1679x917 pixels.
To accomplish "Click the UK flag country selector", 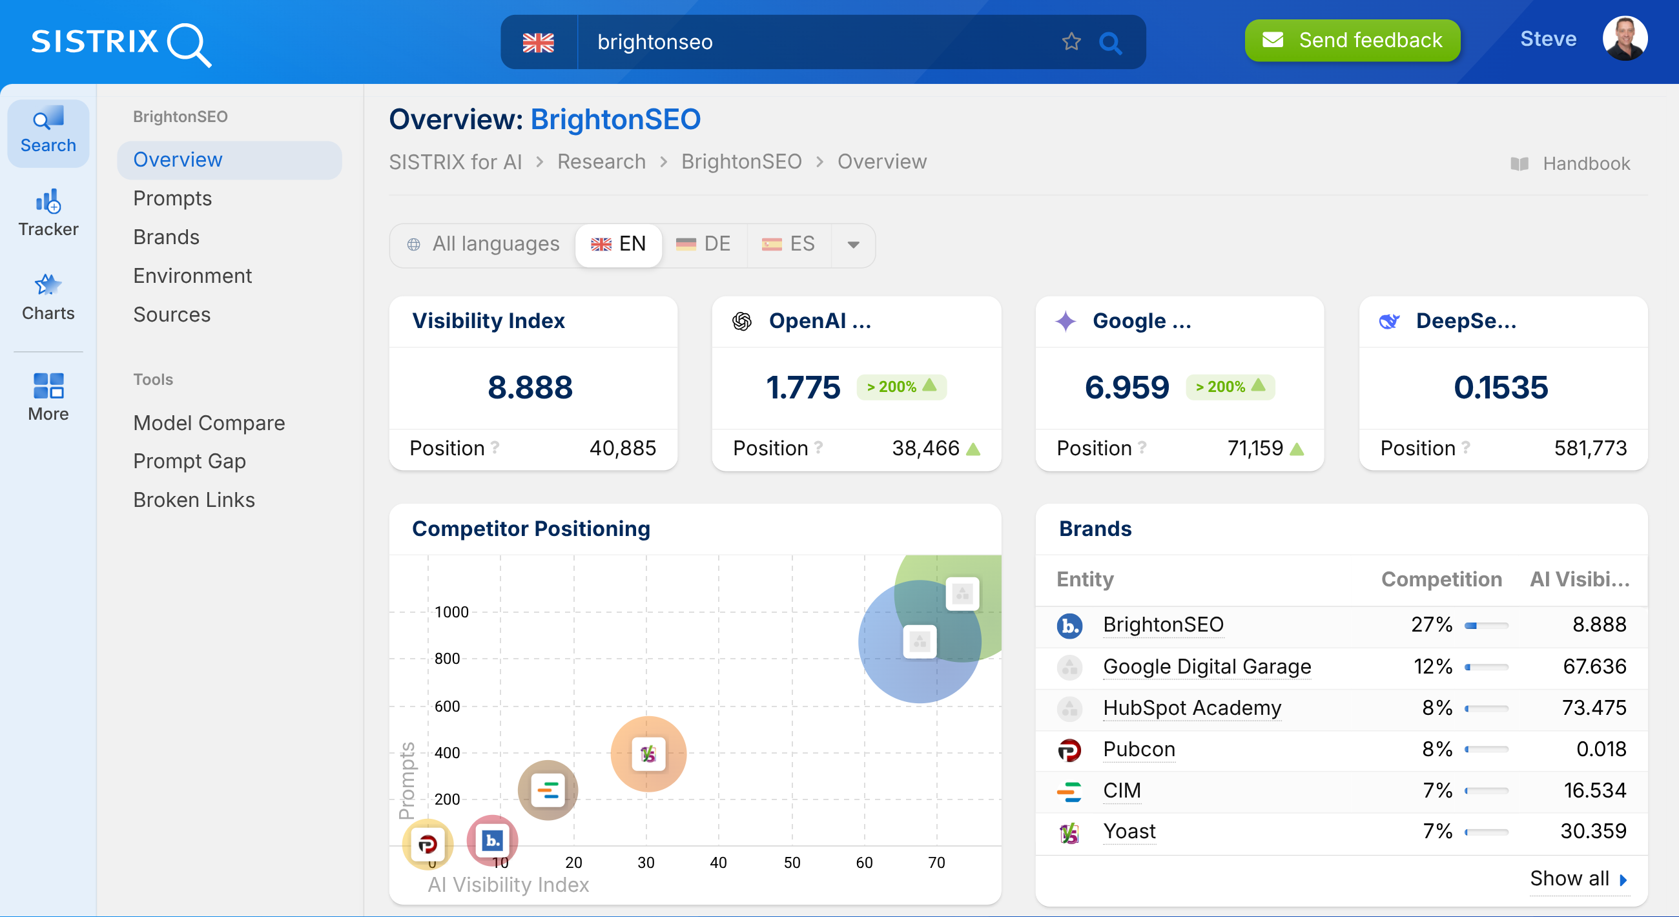I will pos(539,43).
